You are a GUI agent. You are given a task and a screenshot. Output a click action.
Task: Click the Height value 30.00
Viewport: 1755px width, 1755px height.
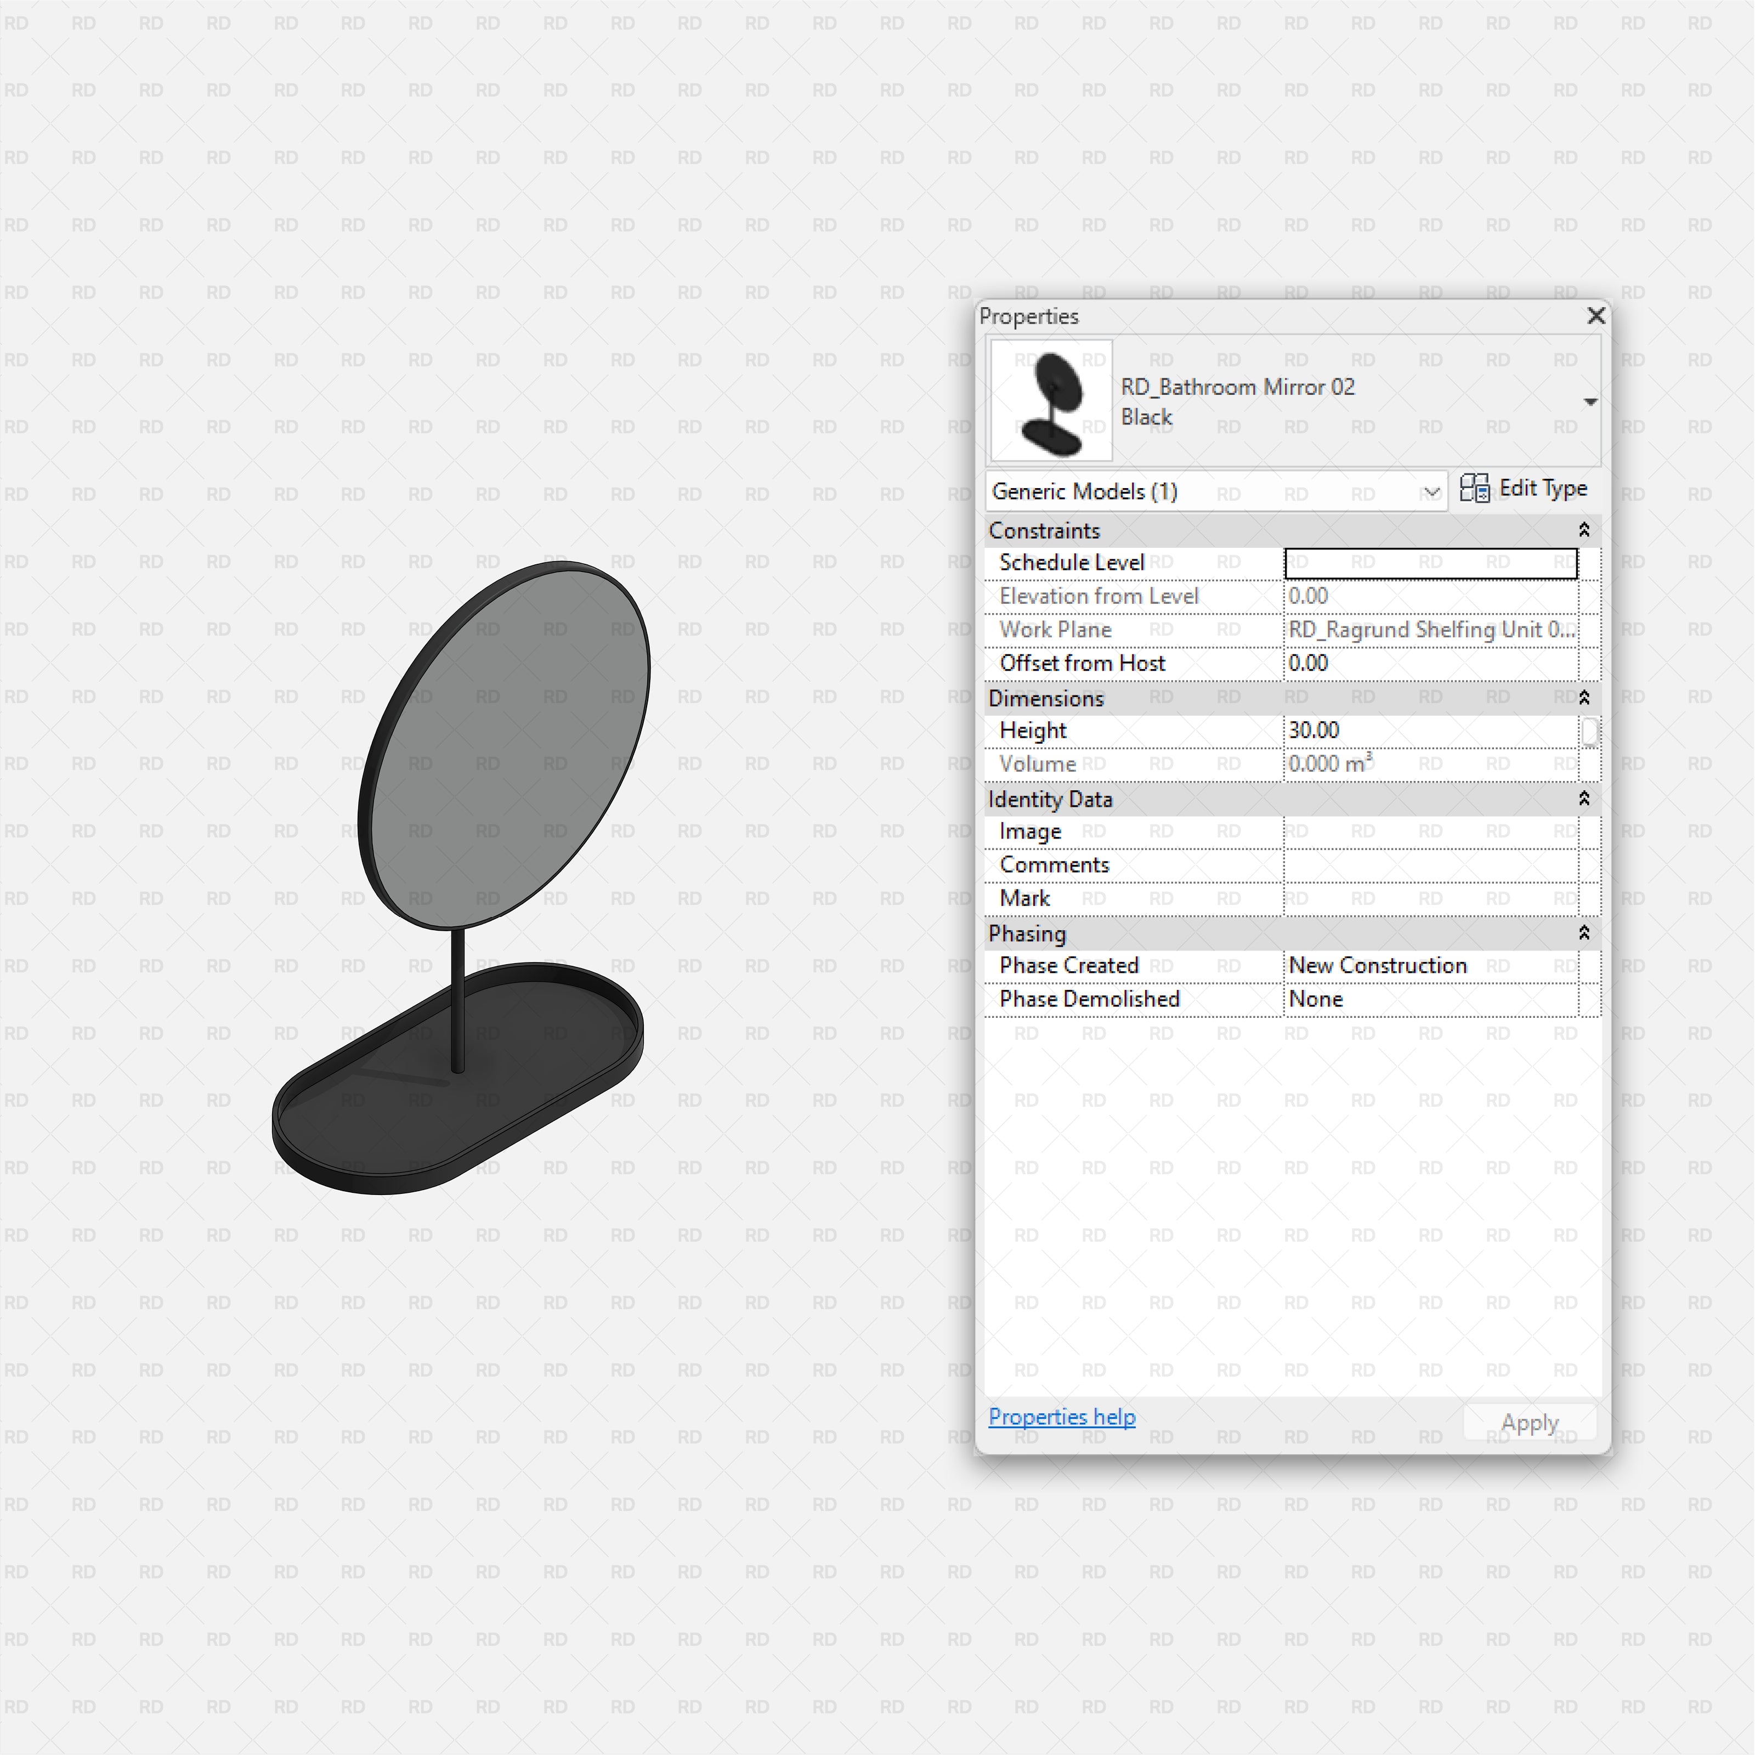pyautogui.click(x=1430, y=731)
